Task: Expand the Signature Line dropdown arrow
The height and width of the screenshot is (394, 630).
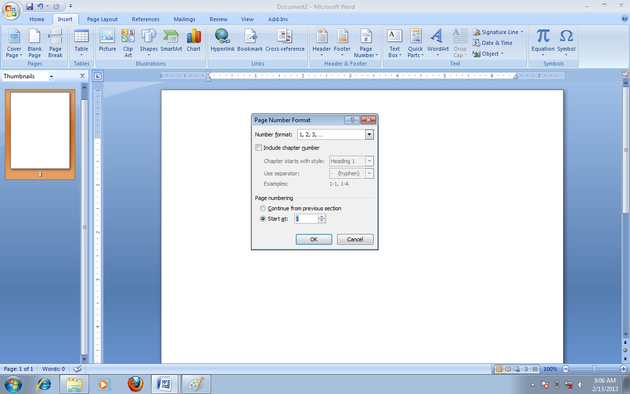Action: pos(522,32)
